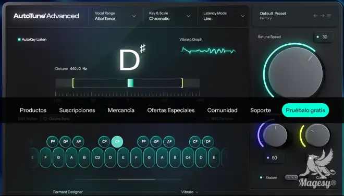The height and width of the screenshot is (196, 344).
Task: Toggle the G# key below C3
Action: coord(65,142)
